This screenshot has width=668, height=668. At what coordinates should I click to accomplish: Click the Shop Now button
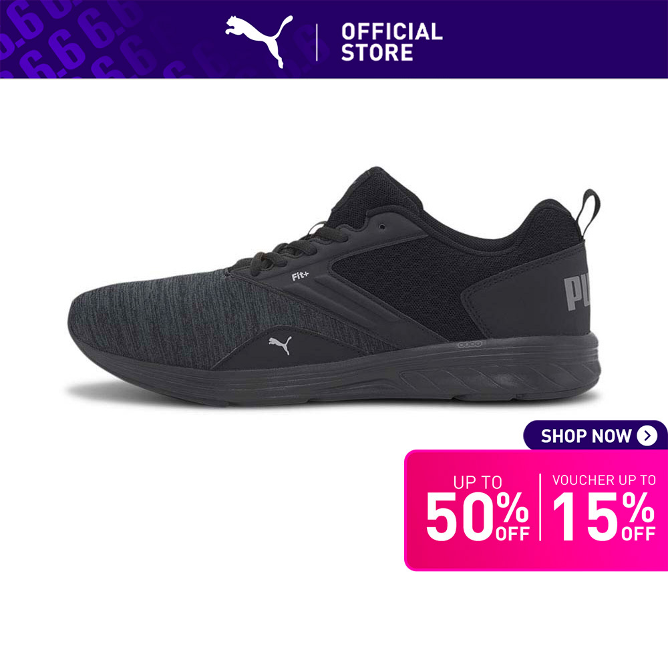[x=595, y=436]
